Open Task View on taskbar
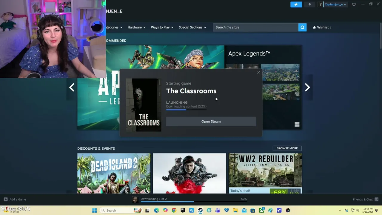Screen dimensions: 382x215 147,210
